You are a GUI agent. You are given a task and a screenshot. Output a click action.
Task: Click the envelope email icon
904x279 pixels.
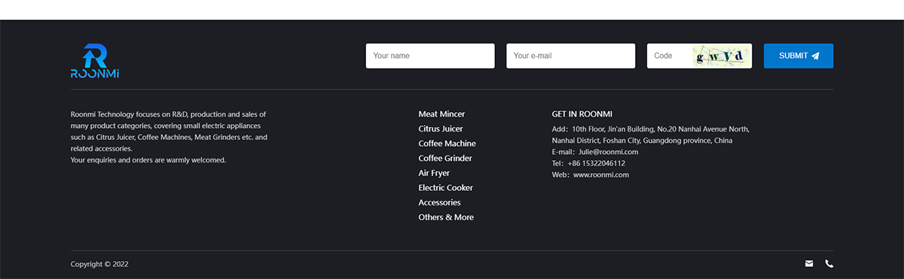(809, 264)
